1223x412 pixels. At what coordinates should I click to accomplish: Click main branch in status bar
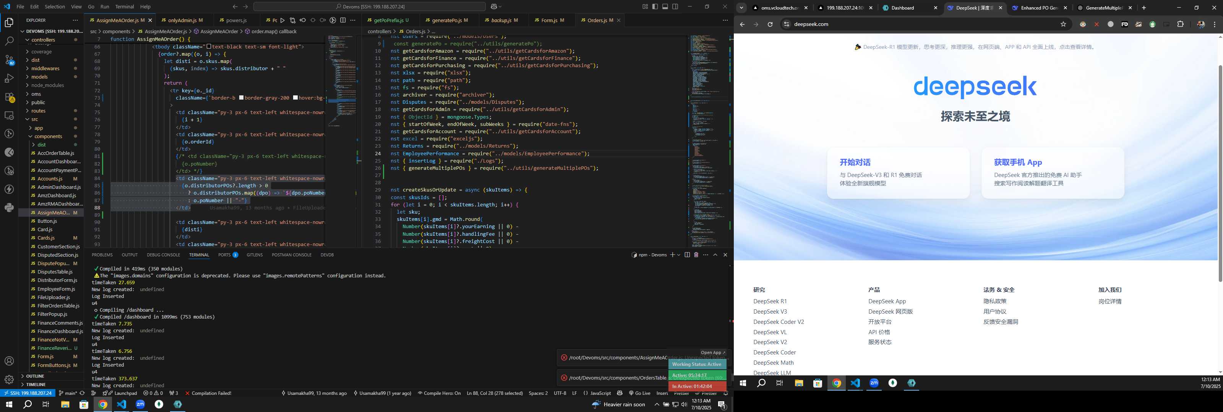tap(67, 394)
